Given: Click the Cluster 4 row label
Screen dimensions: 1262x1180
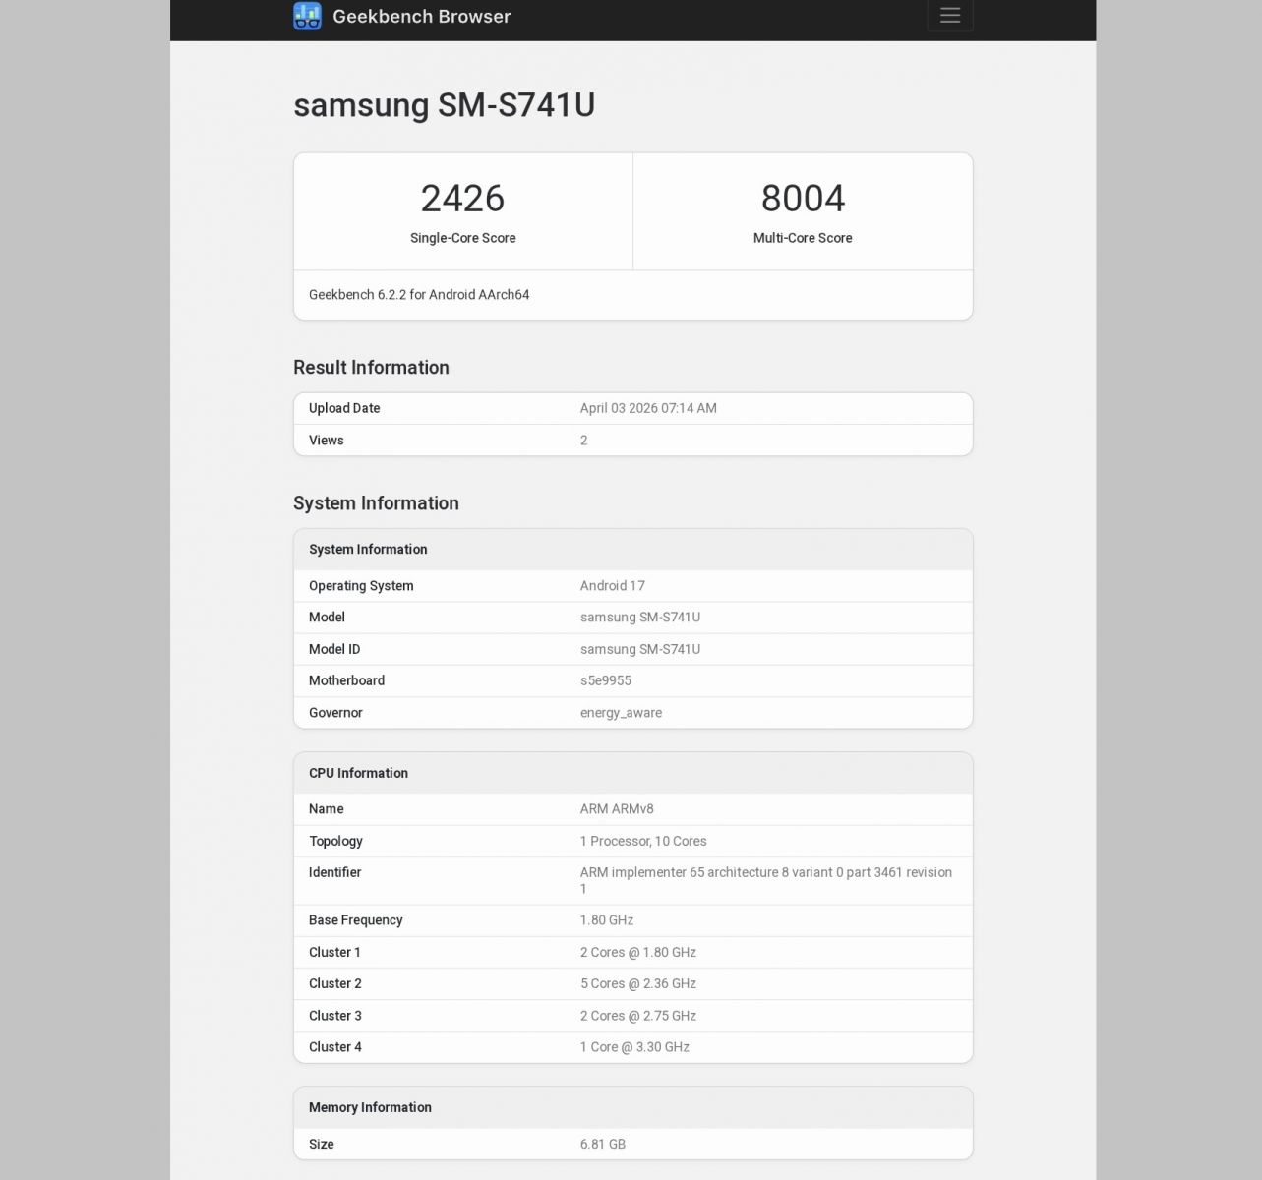Looking at the screenshot, I should [x=334, y=1047].
